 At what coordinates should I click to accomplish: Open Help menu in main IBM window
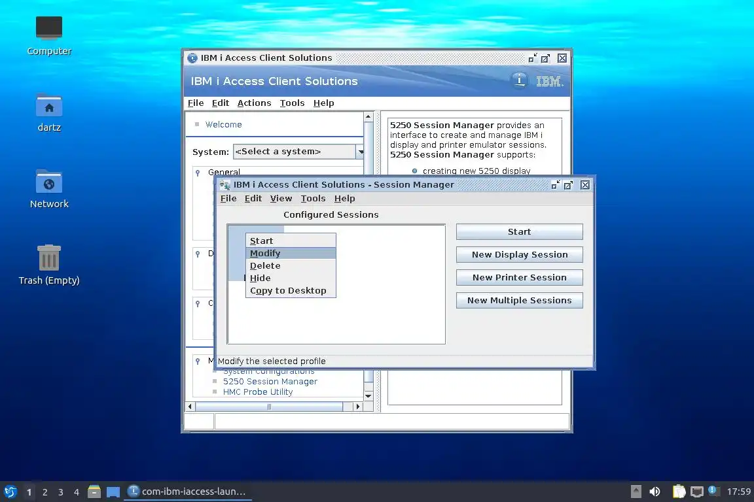tap(323, 103)
